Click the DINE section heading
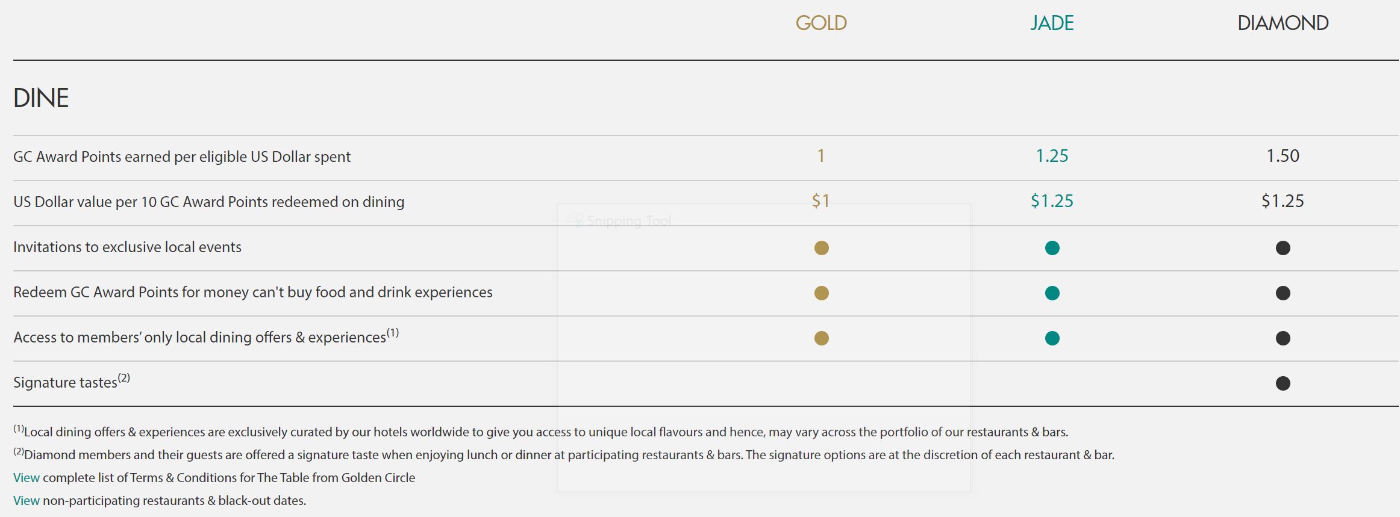Image resolution: width=1400 pixels, height=517 pixels. click(41, 98)
